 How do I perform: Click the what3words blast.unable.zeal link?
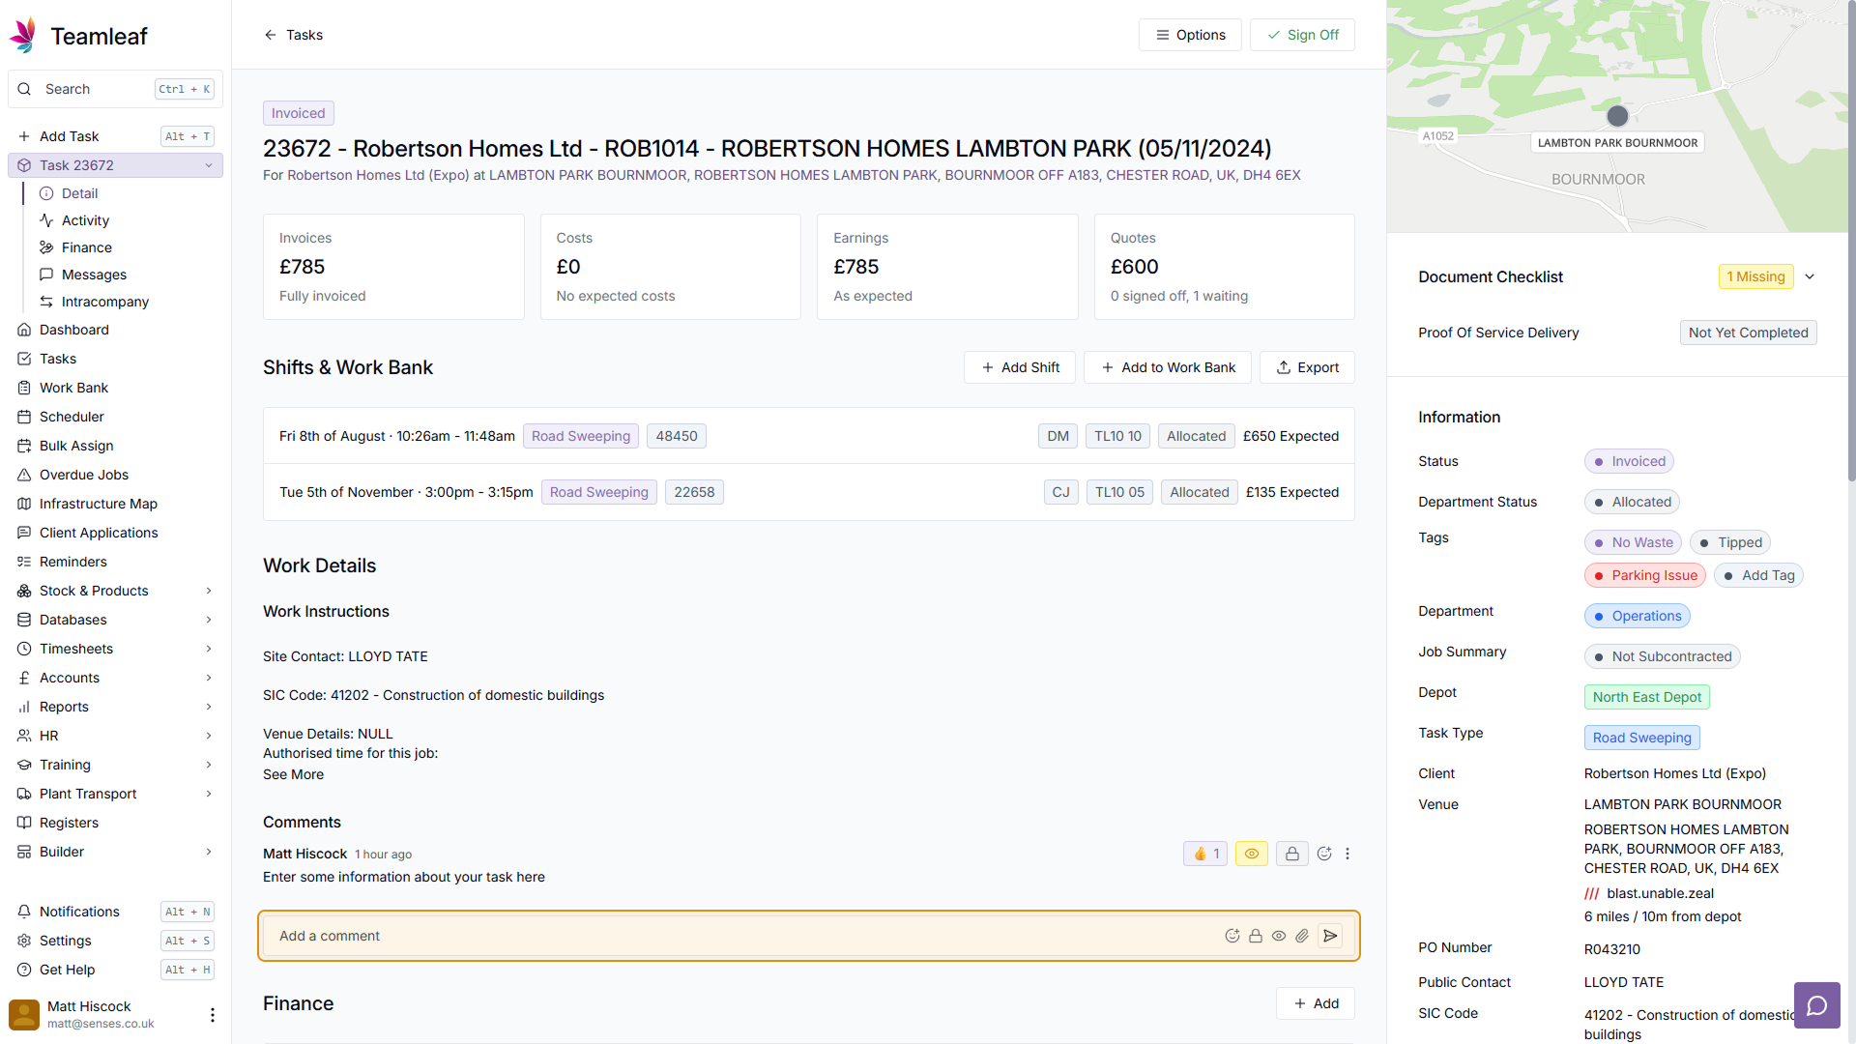point(1649,893)
